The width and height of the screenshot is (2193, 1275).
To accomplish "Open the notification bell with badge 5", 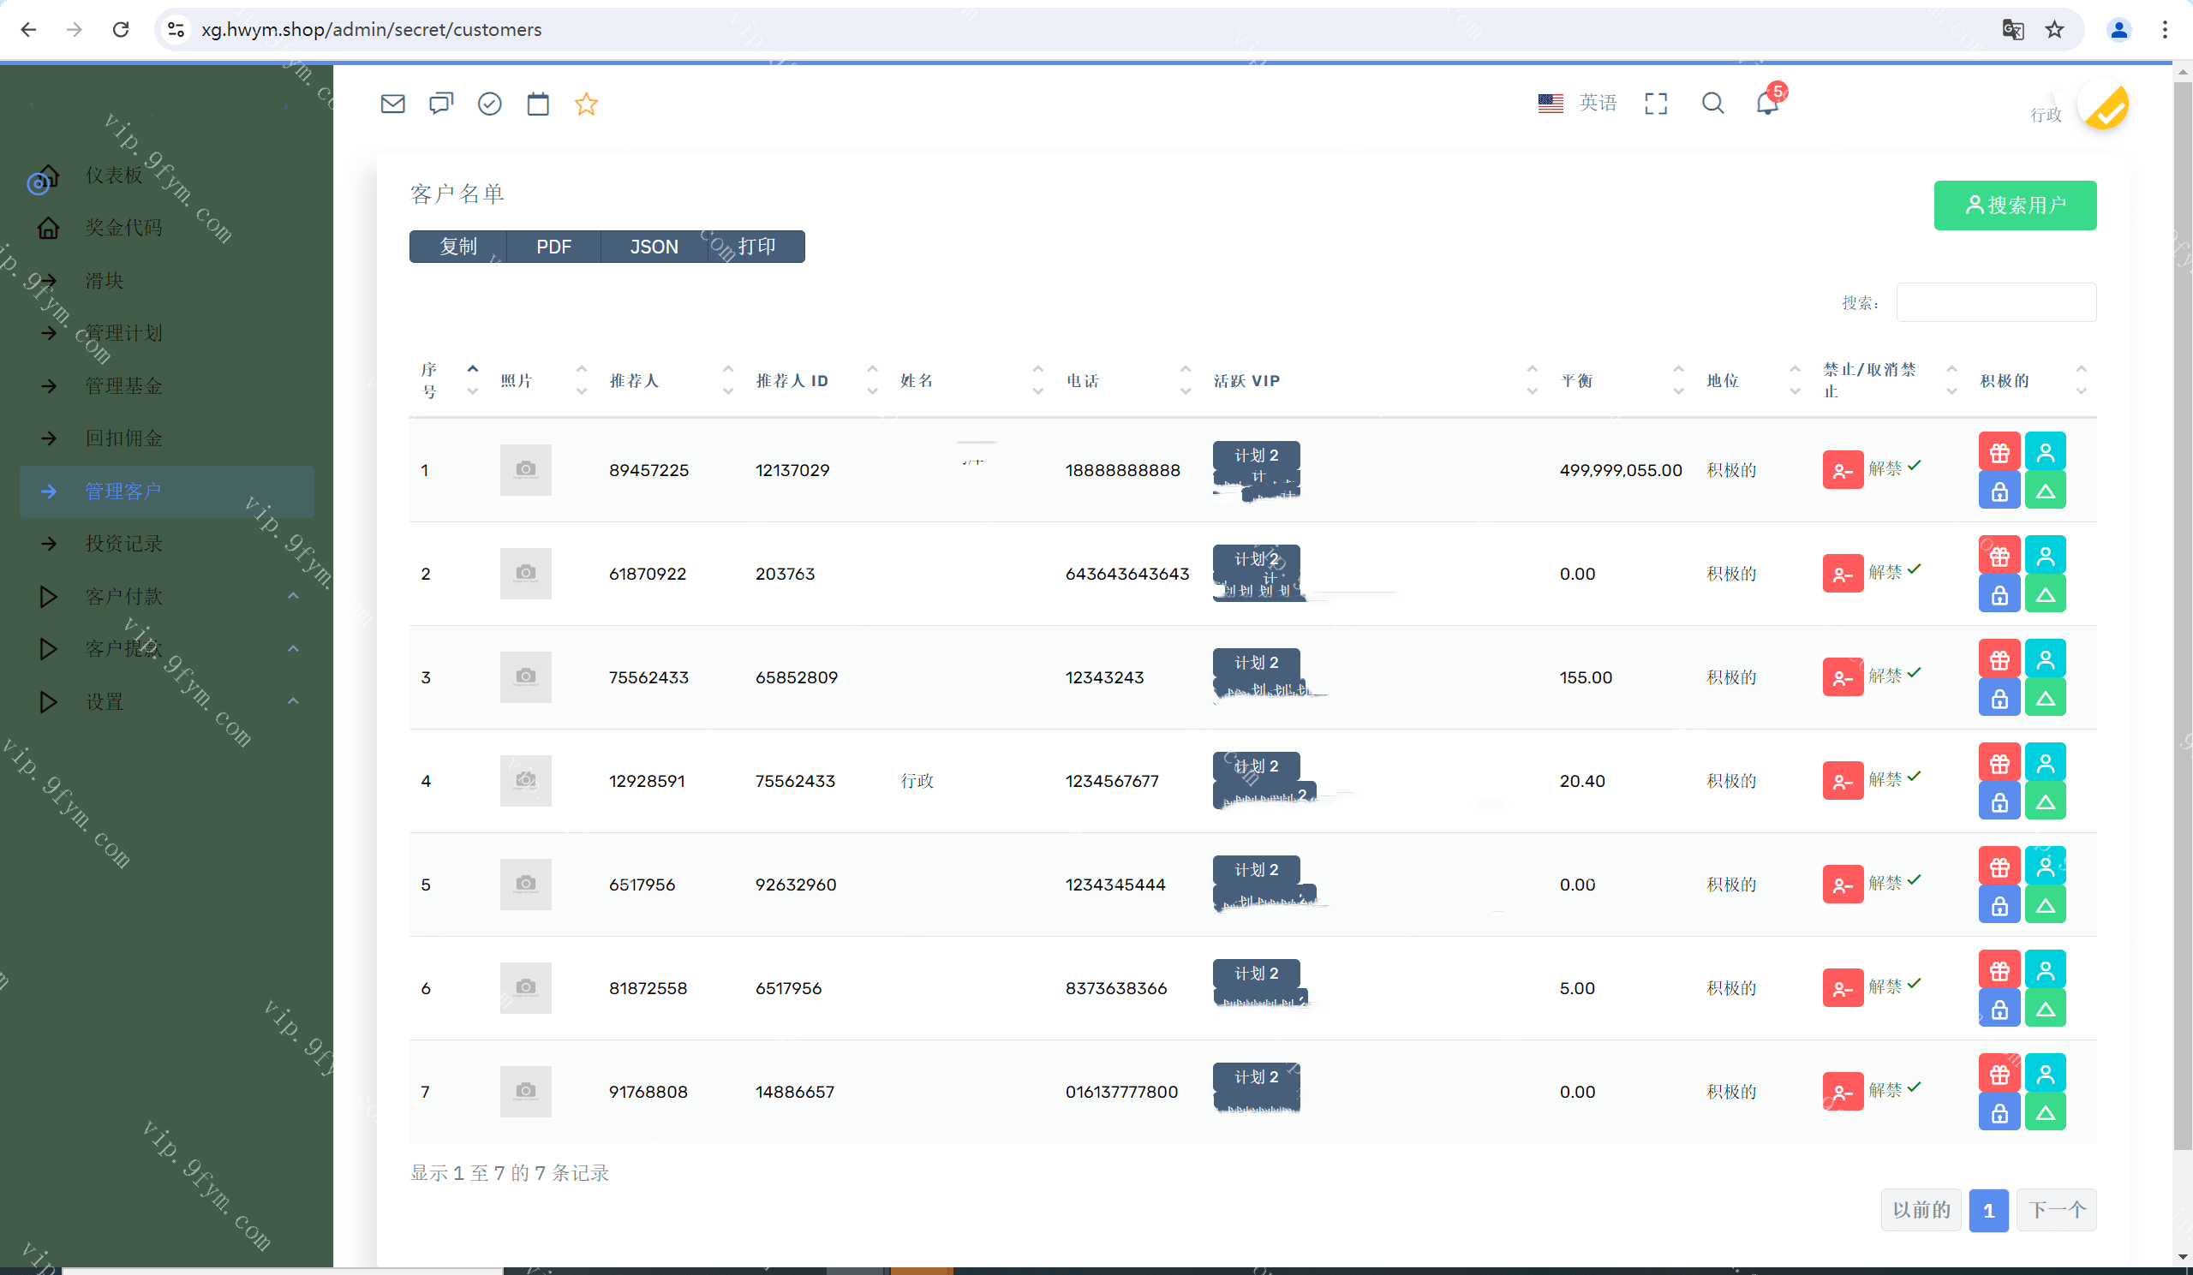I will pyautogui.click(x=1766, y=104).
